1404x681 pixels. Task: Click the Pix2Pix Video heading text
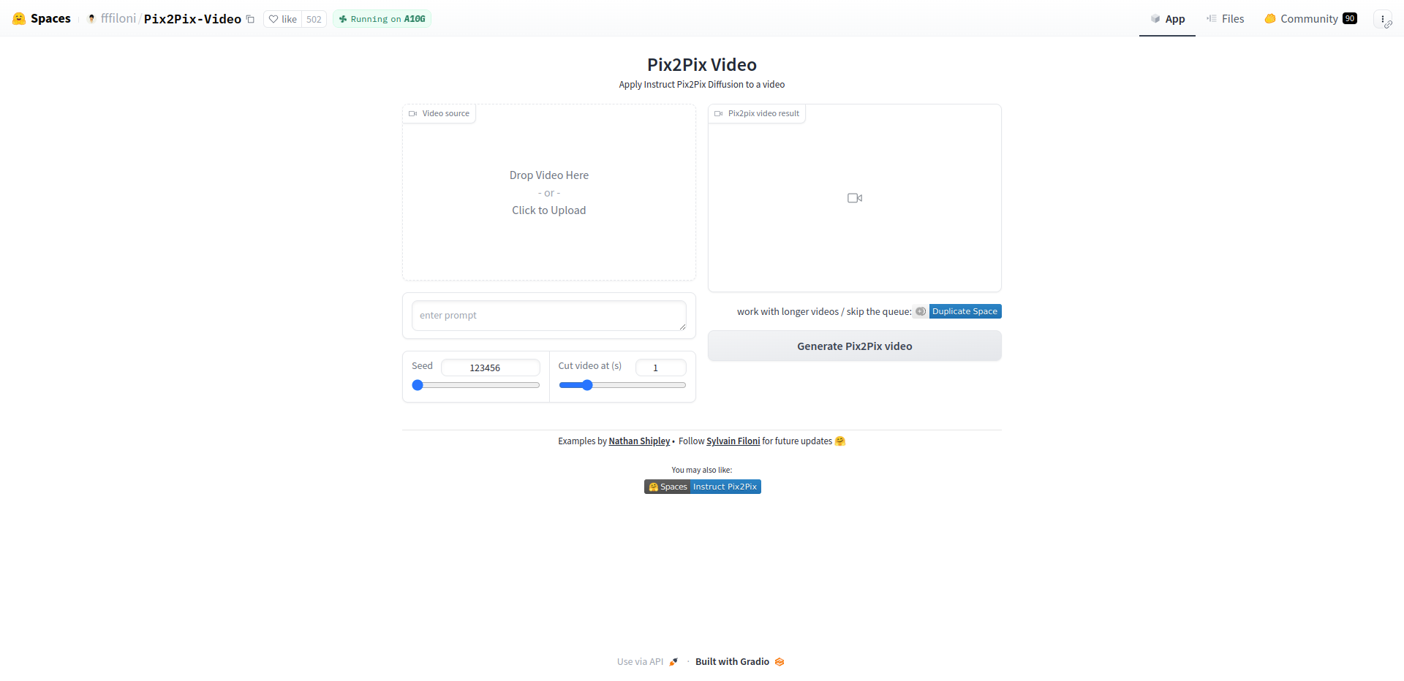coord(702,65)
